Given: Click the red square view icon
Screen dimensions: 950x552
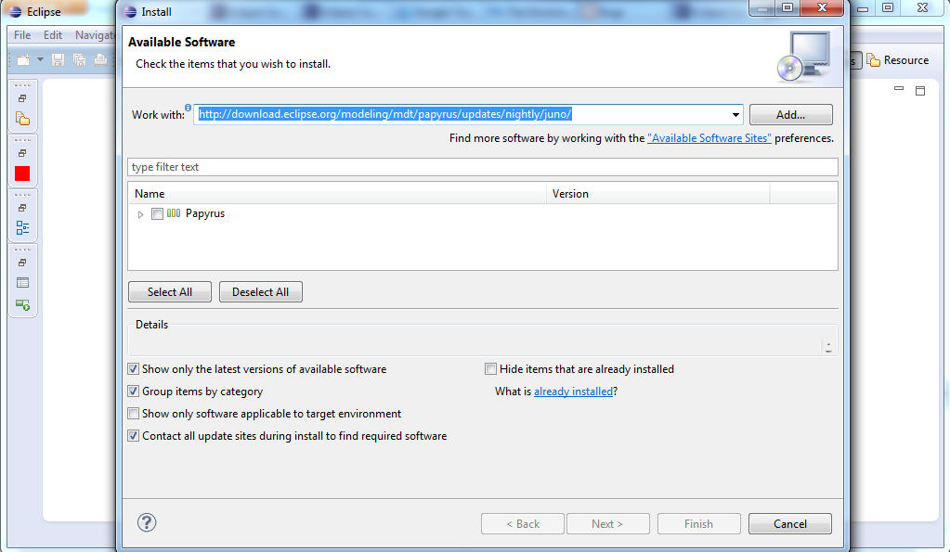Looking at the screenshot, I should [22, 173].
